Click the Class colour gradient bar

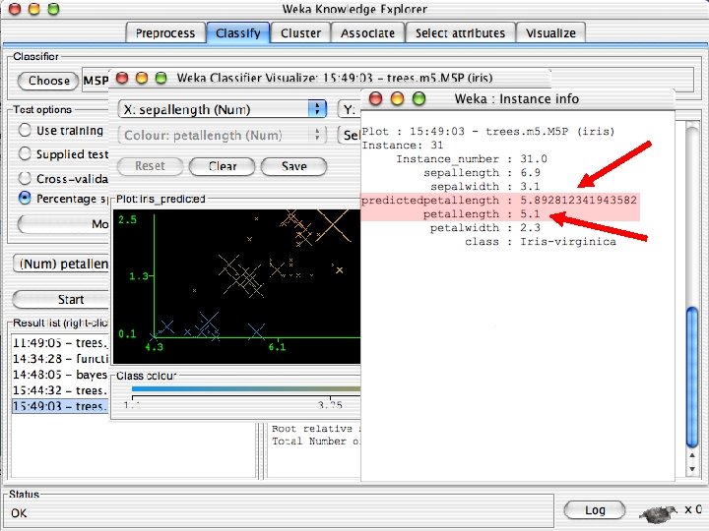point(246,388)
